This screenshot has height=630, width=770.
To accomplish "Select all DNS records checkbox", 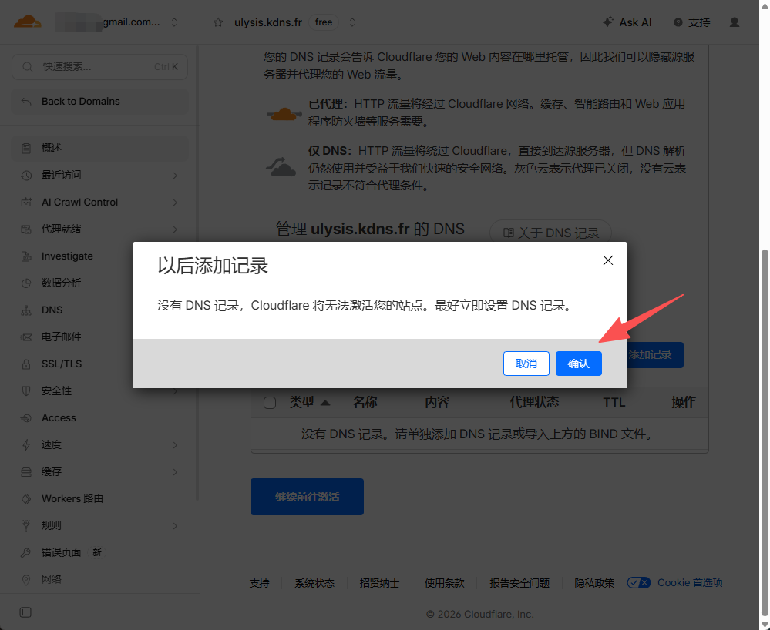I will click(x=270, y=403).
